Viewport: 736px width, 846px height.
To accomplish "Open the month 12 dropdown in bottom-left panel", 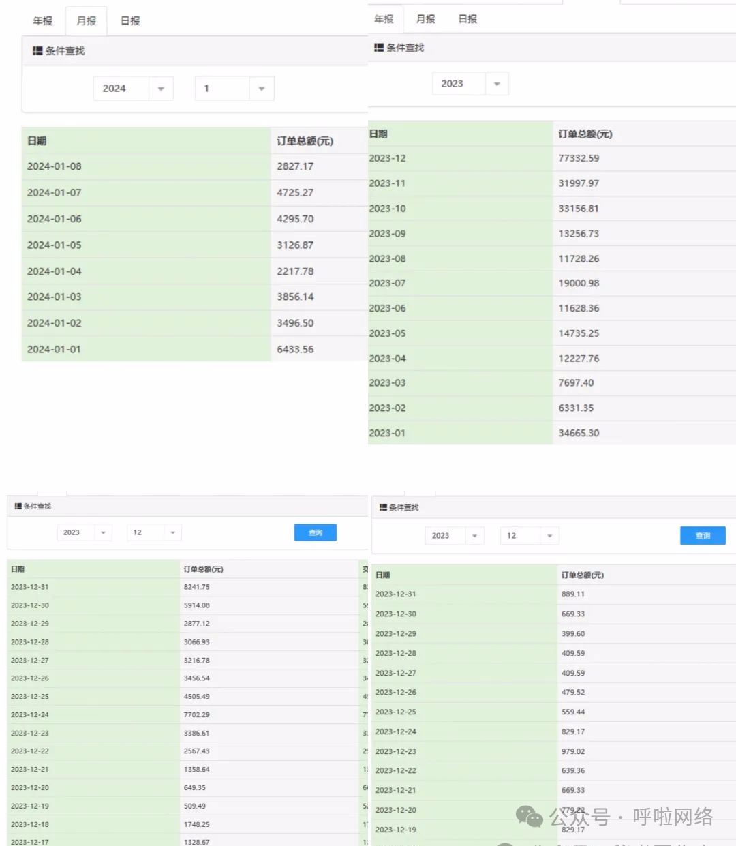I will (x=153, y=532).
